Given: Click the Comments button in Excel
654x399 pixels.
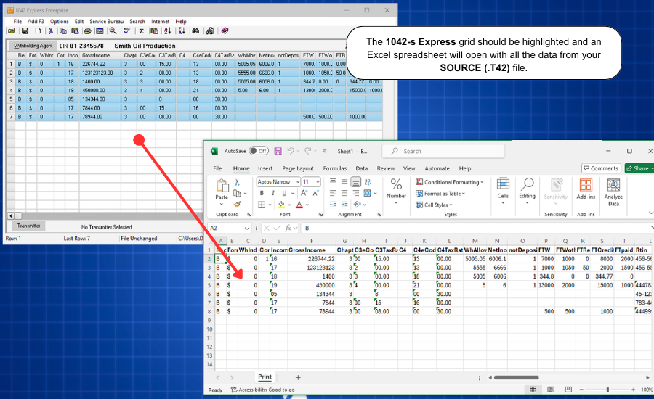Looking at the screenshot, I should pyautogui.click(x=600, y=168).
